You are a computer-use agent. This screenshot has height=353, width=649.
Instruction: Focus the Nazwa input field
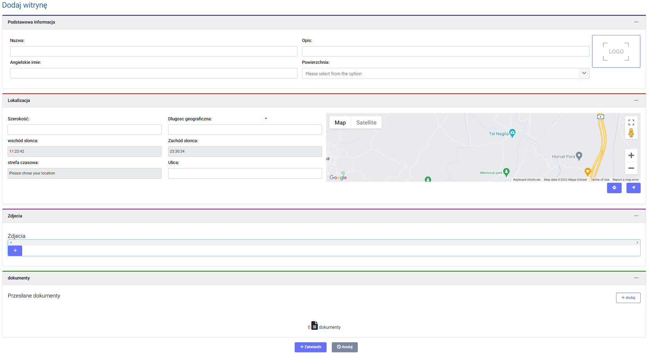(x=154, y=51)
